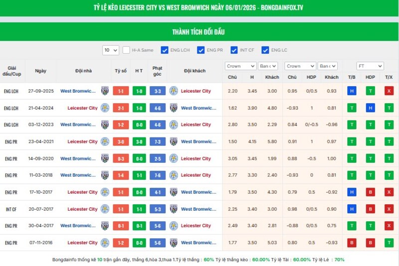
Task: Click red X badge in 27-09-2025 row
Action: coord(389,91)
